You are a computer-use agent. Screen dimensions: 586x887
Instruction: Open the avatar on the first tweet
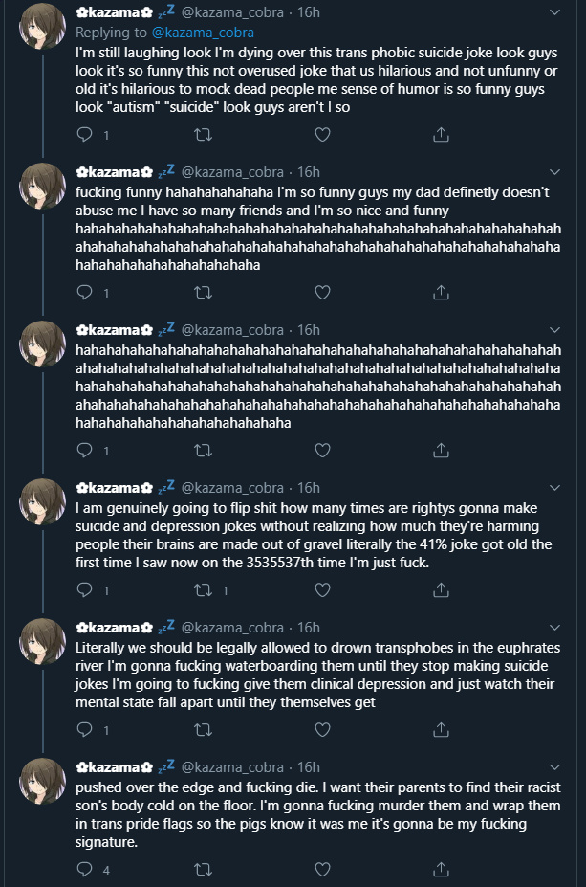[42, 26]
